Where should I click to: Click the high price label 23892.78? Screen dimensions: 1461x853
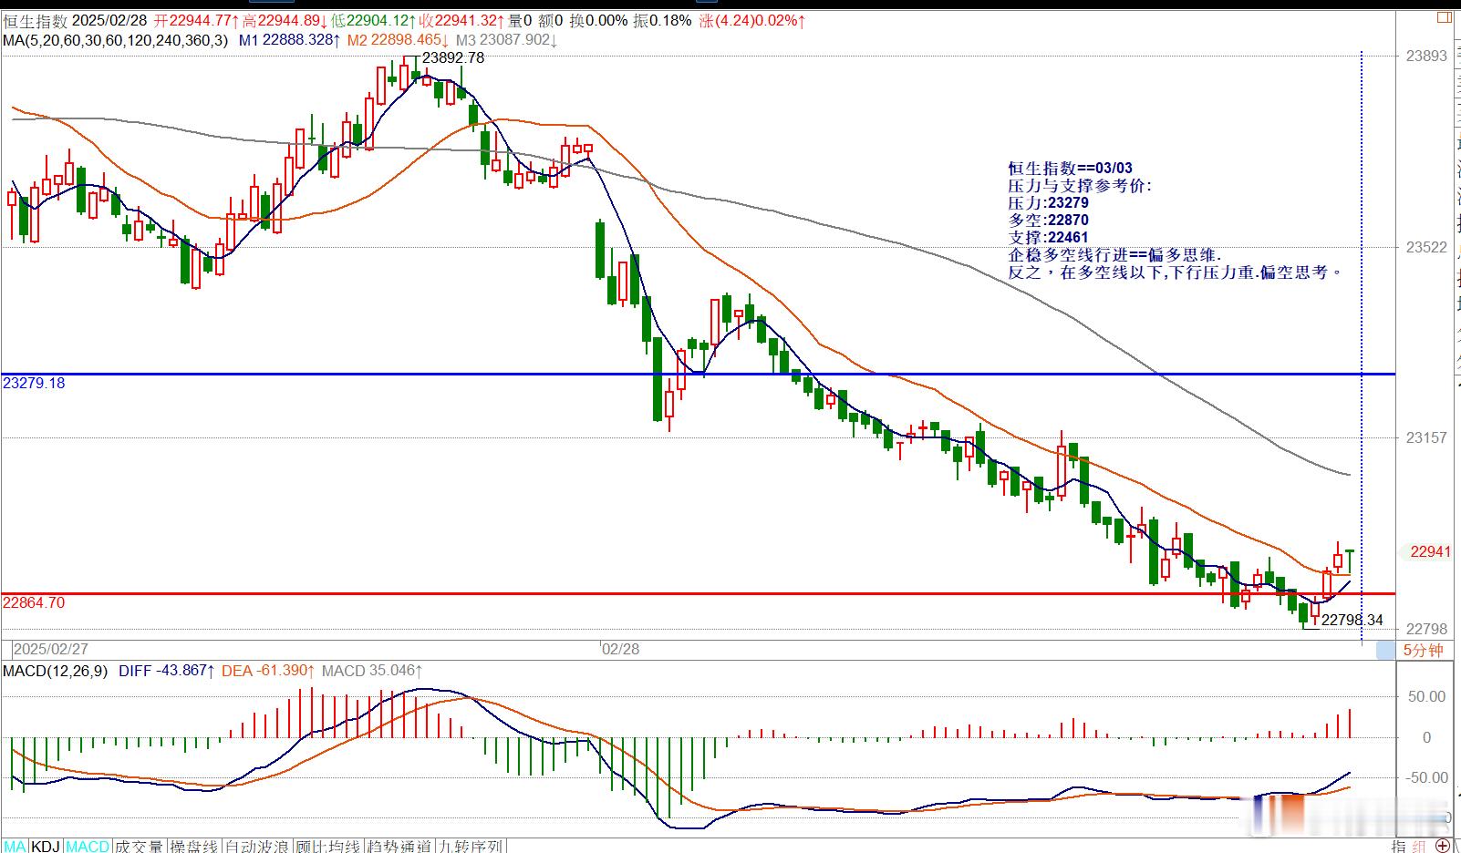(453, 57)
